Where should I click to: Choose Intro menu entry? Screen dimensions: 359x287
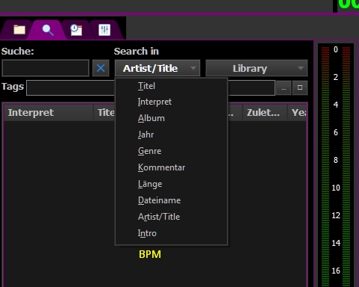pos(171,233)
